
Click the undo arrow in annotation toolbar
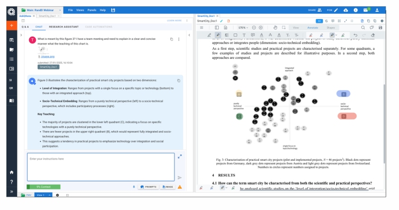point(355,35)
